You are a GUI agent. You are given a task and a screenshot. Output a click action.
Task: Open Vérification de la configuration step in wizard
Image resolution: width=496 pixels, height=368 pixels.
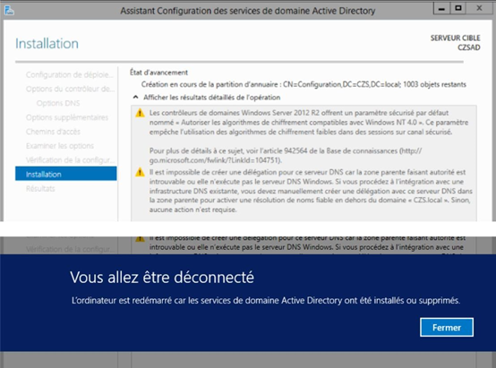pos(70,160)
